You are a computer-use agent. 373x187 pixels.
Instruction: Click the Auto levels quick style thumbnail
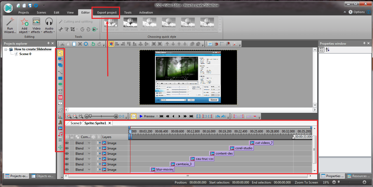(130, 24)
